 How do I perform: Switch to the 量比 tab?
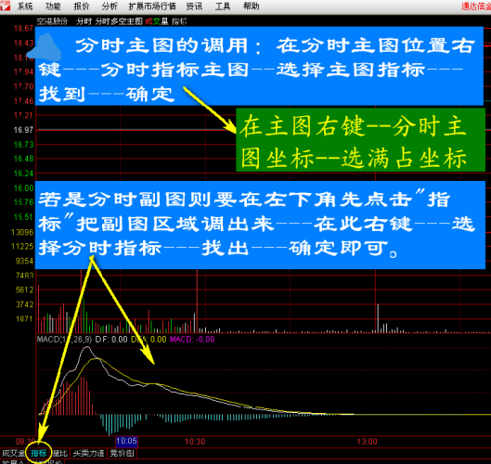coord(59,453)
